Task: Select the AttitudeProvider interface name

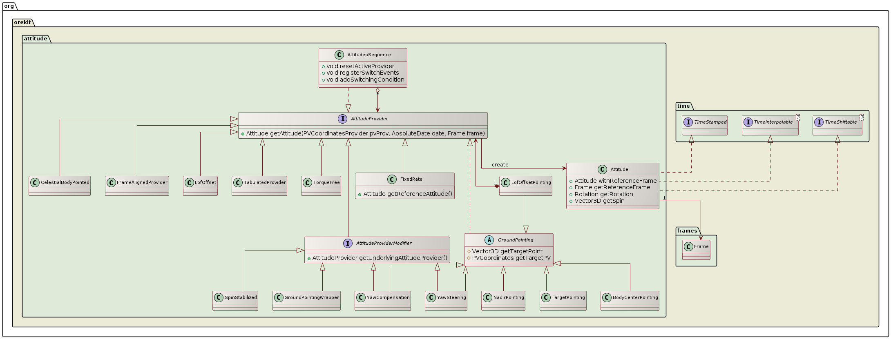Action: click(369, 119)
